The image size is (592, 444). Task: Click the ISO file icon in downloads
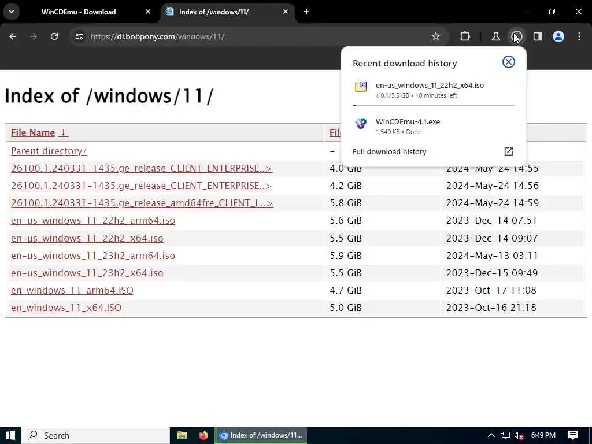tap(361, 87)
